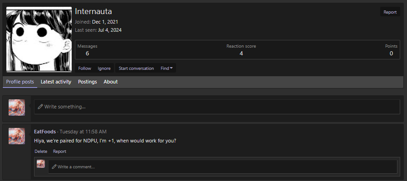407x181 pixels.
Task: Click EatFoods avatar next to the profile post
Action: (17, 136)
